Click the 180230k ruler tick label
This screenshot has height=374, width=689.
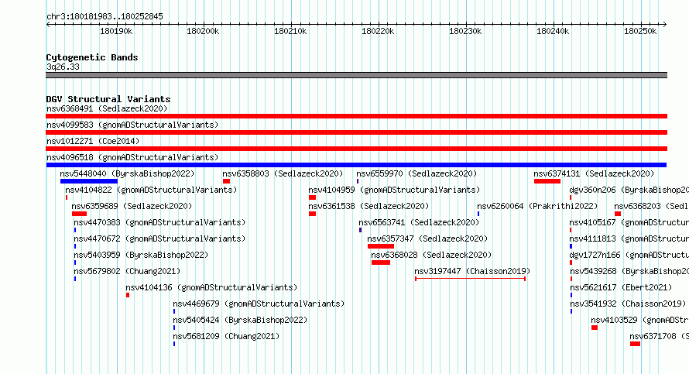tap(465, 31)
